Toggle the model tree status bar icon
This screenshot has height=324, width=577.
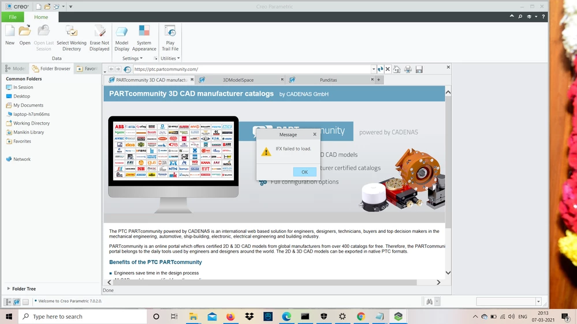pyautogui.click(x=8, y=302)
